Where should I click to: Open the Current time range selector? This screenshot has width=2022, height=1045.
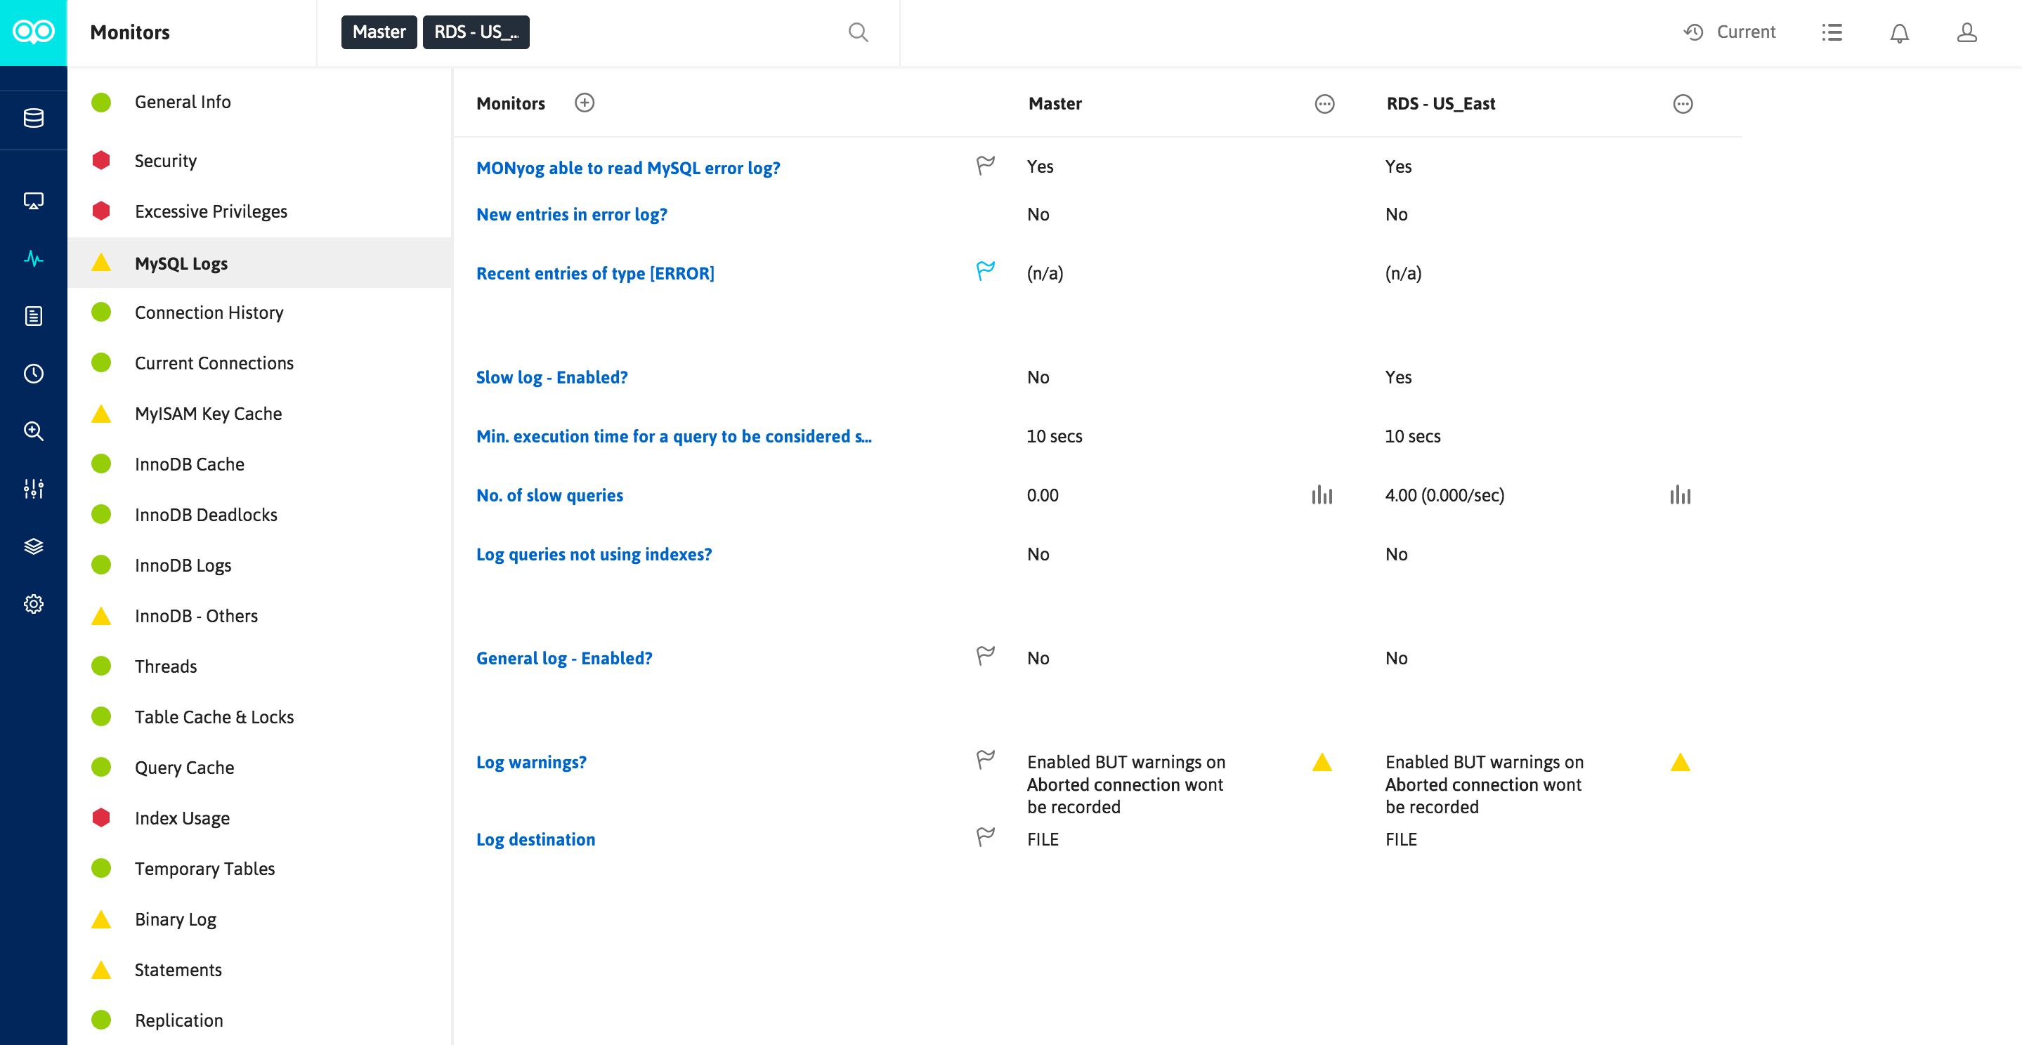point(1730,32)
